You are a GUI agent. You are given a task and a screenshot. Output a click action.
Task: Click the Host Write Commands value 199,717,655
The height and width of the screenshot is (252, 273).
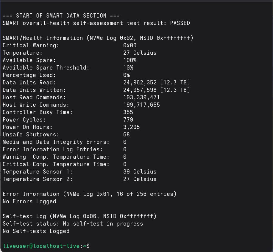click(x=141, y=105)
